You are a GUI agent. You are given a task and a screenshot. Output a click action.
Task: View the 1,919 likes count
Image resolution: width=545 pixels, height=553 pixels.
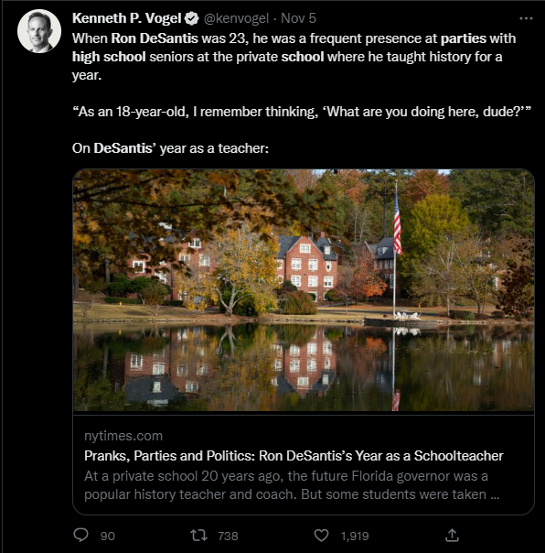pos(355,537)
